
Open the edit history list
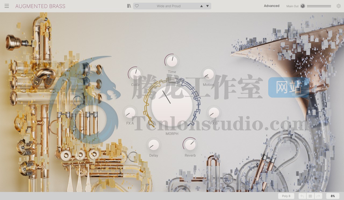point(310,196)
